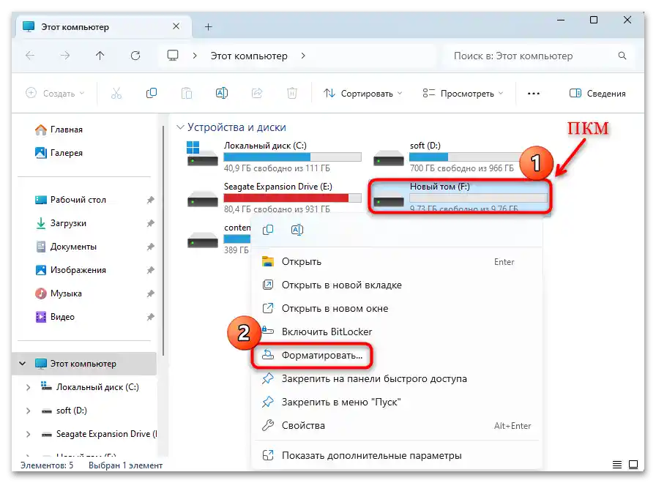
Task: Go up one level in Explorer
Action: click(x=100, y=56)
